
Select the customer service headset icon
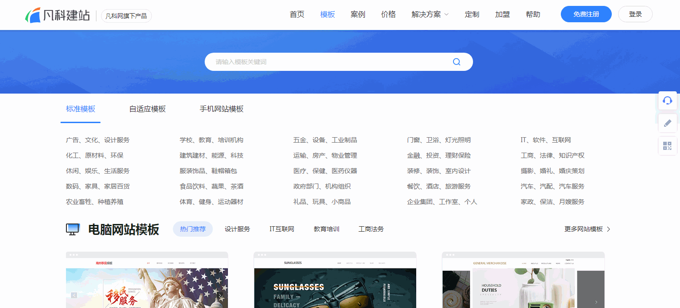click(667, 100)
